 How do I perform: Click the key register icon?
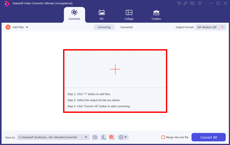coord(185,3)
